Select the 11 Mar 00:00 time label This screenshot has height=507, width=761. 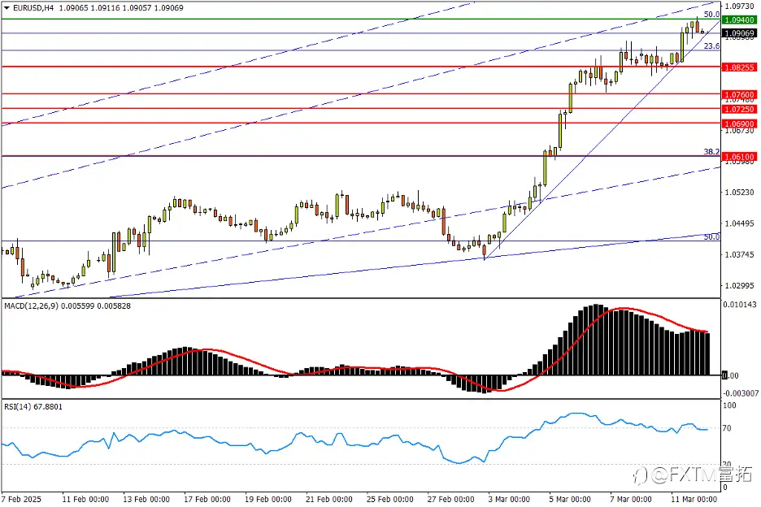point(694,499)
